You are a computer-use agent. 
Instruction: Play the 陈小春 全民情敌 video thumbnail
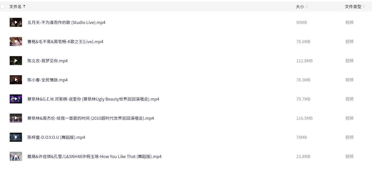click(x=16, y=80)
